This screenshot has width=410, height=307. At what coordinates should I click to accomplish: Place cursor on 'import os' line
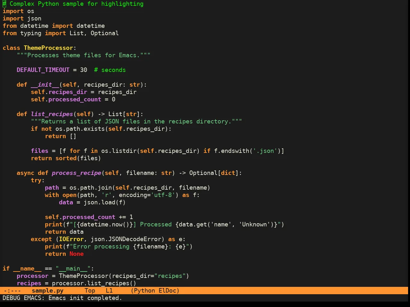(x=19, y=11)
